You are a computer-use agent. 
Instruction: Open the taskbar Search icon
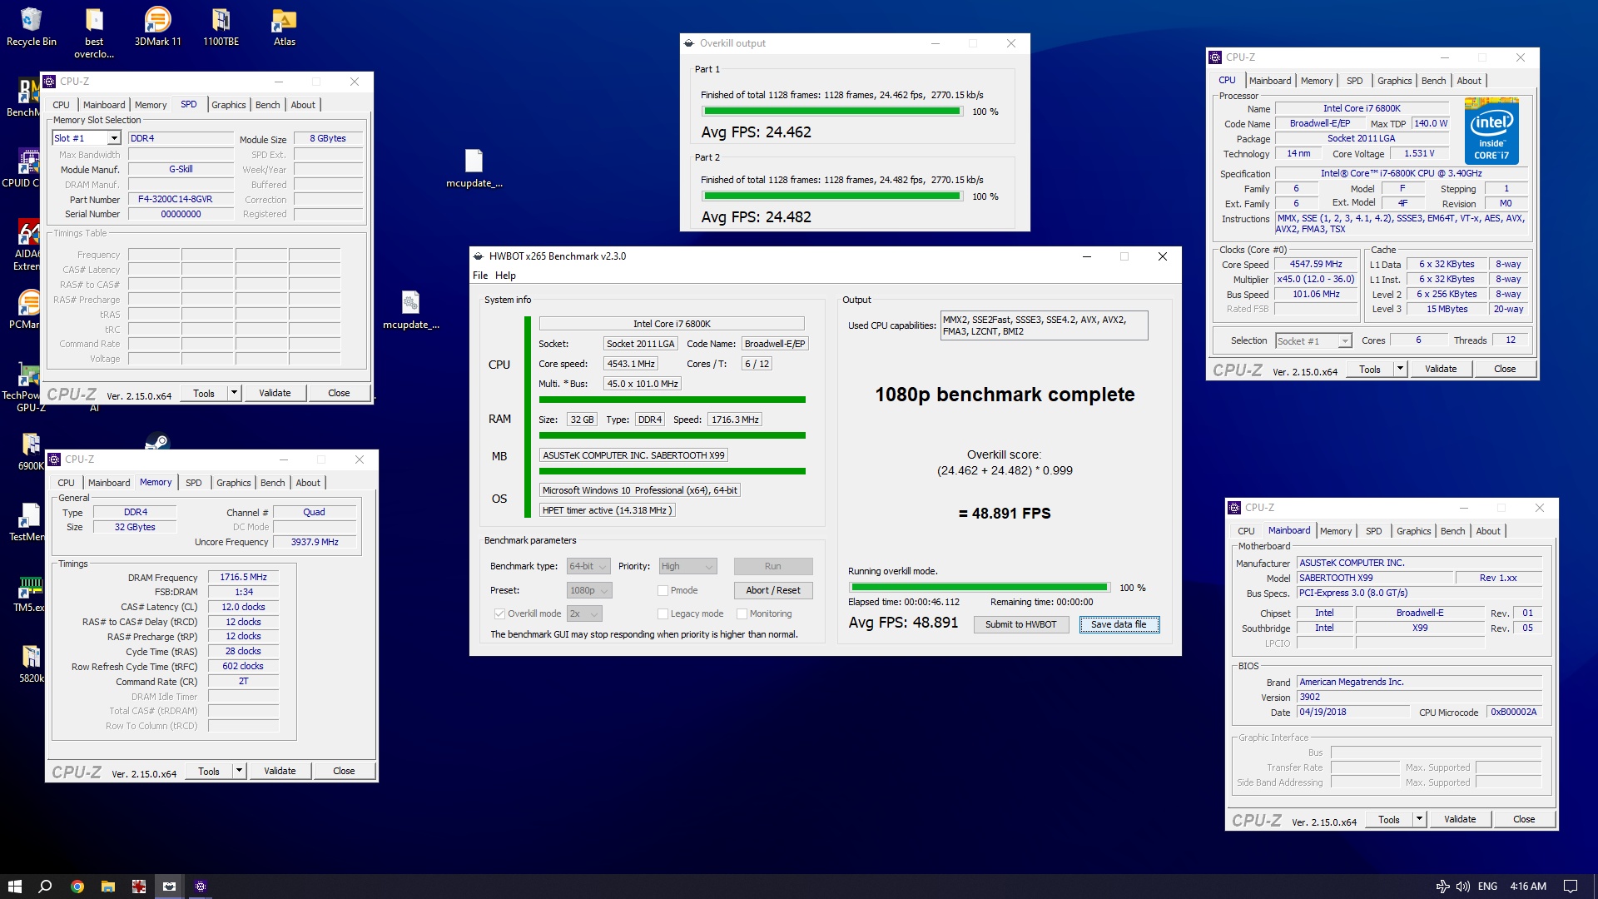46,887
